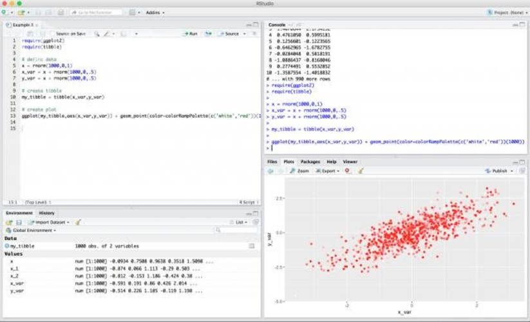The height and width of the screenshot is (322, 530).
Task: Clear environment objects with broom icon
Action: point(78,222)
